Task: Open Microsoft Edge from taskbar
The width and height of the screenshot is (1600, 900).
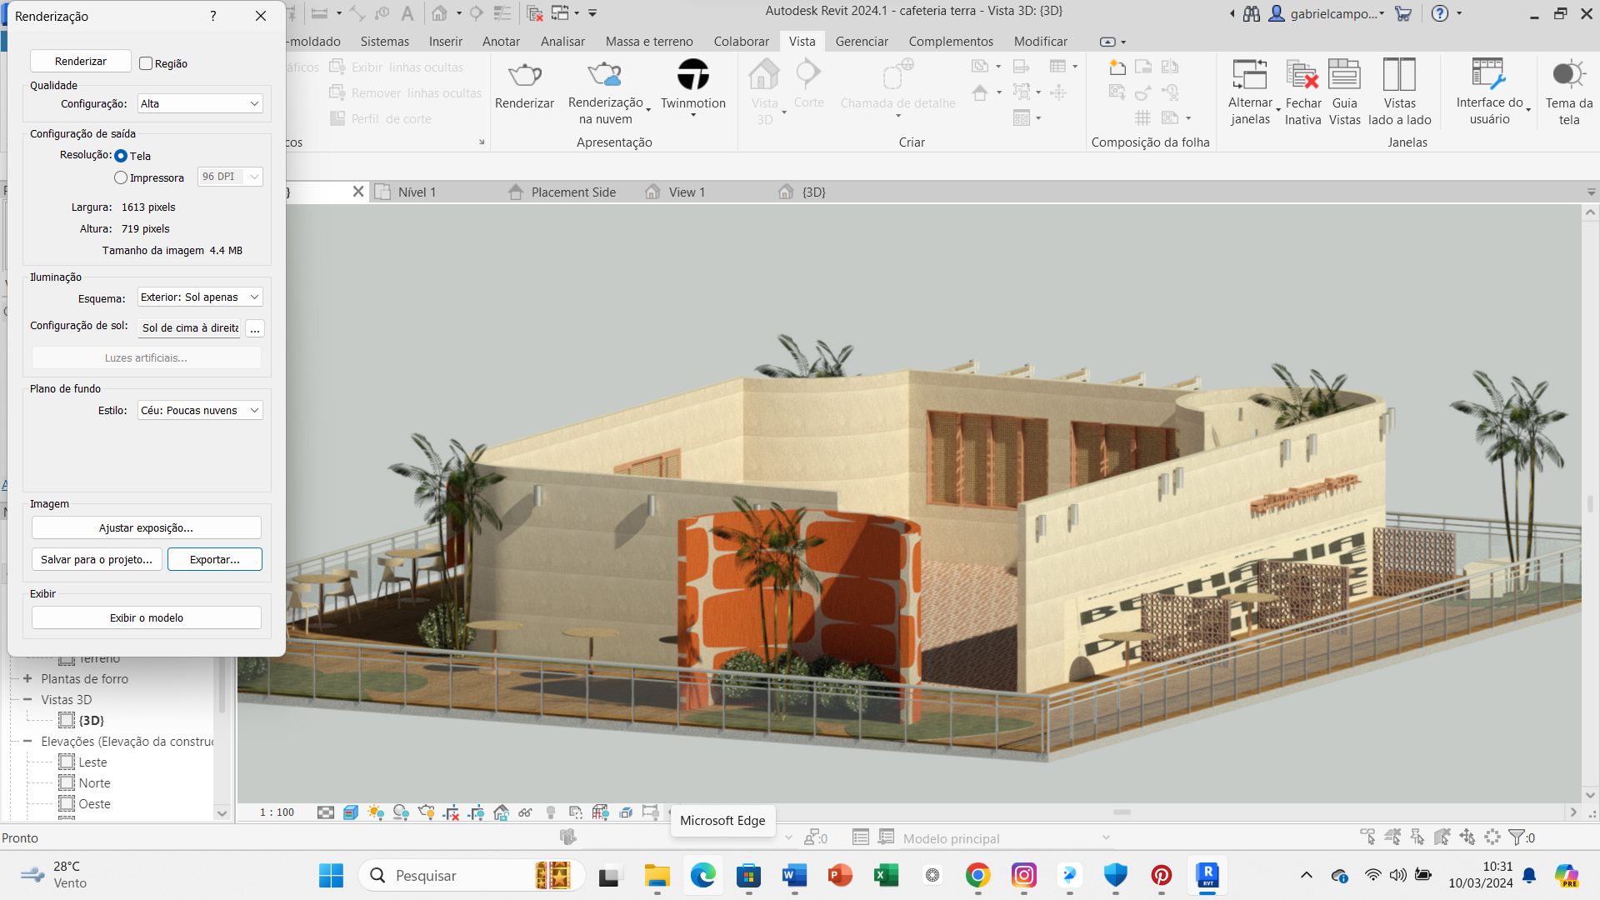Action: coord(702,876)
